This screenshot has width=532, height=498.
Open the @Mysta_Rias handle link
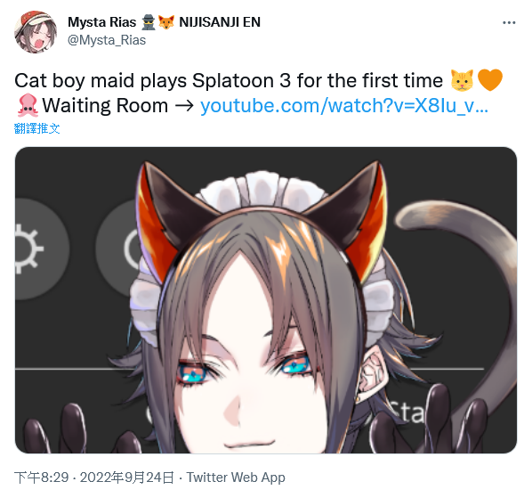(x=107, y=40)
